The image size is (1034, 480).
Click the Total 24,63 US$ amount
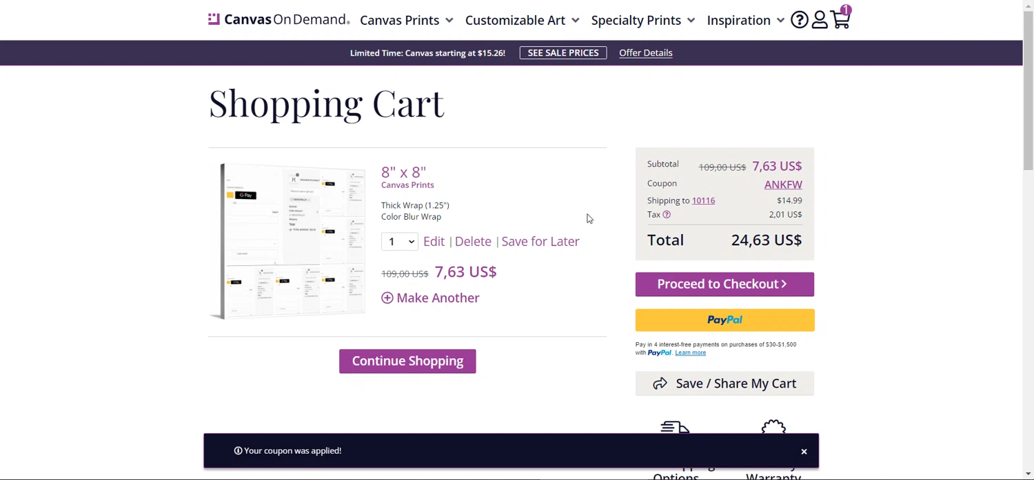pos(767,240)
